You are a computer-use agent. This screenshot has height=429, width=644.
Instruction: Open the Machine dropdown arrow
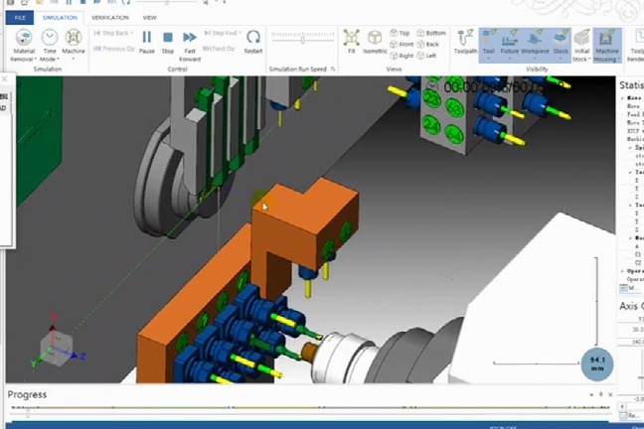coord(74,59)
